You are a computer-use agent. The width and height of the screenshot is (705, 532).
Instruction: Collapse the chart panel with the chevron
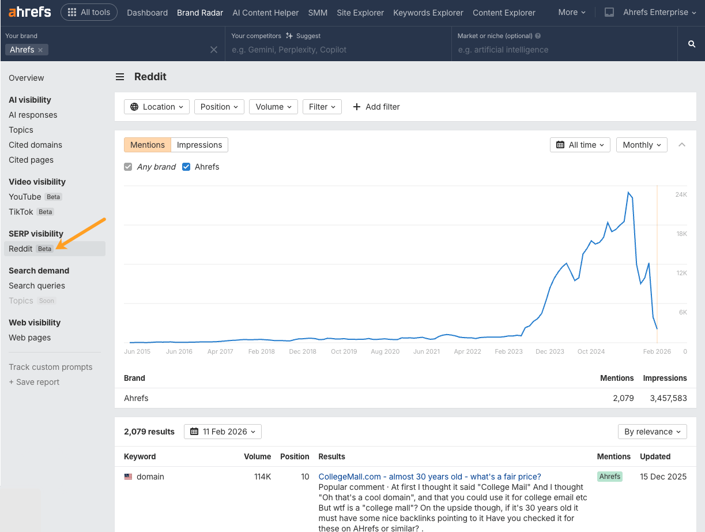[681, 145]
